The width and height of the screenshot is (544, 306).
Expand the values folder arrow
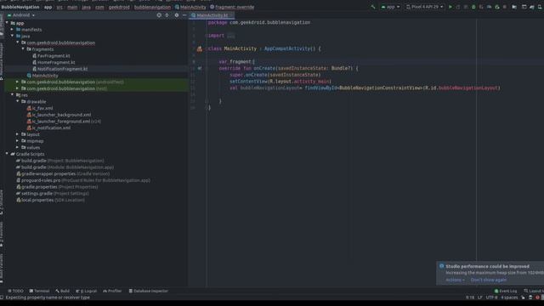(17, 147)
